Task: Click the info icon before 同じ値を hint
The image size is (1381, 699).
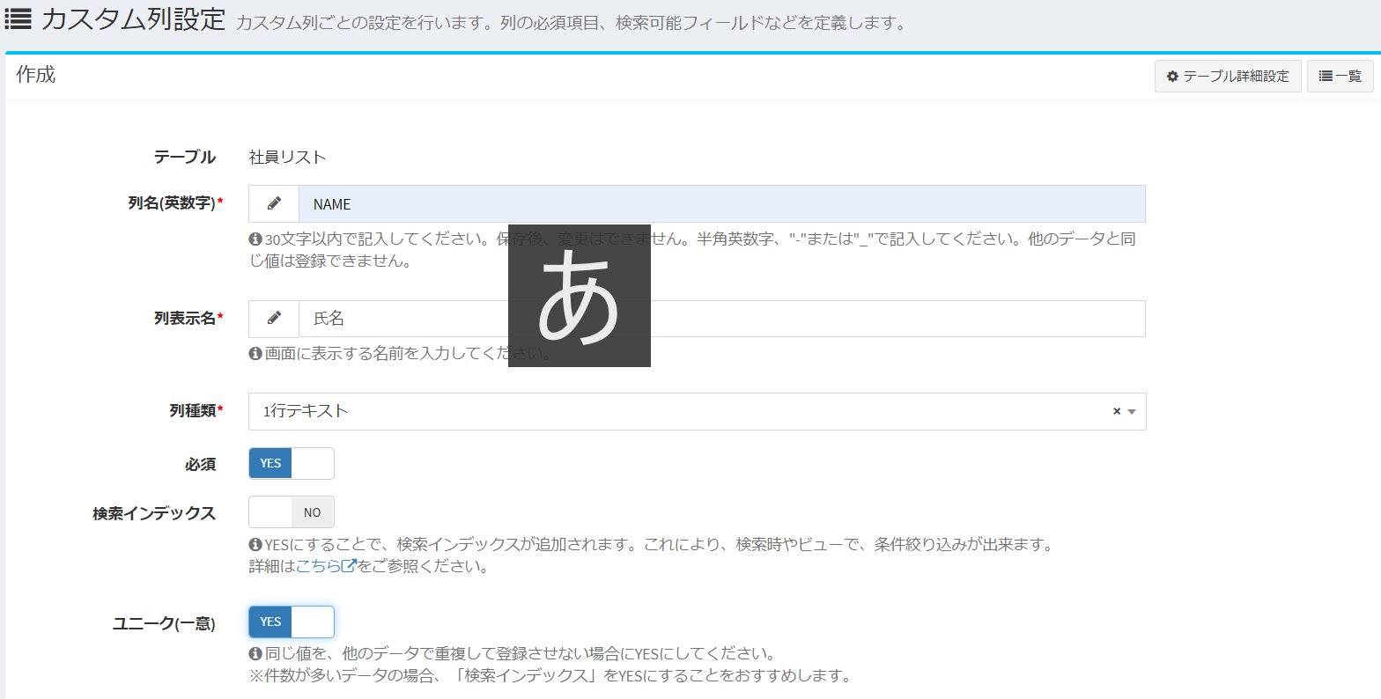Action: 255,654
